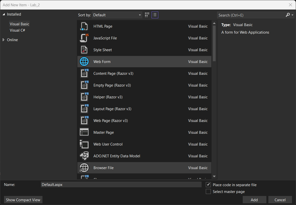Click the Empty Page (Razor v3) icon
Image resolution: width=296 pixels, height=205 pixels.
click(x=84, y=85)
